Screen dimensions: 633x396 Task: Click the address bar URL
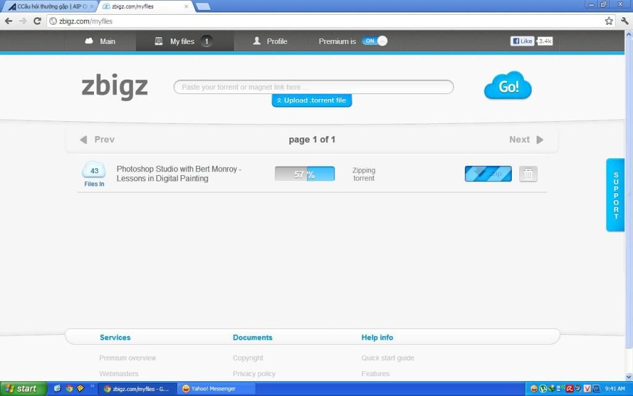coord(86,21)
